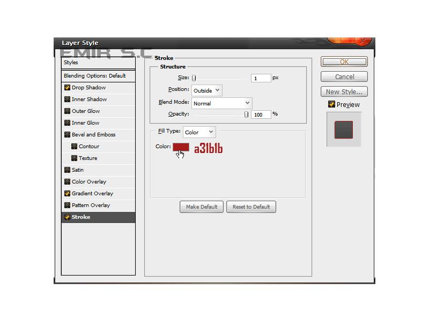This screenshot has height=321, width=429.
Task: Select the Inner Shadow label
Action: tap(89, 100)
